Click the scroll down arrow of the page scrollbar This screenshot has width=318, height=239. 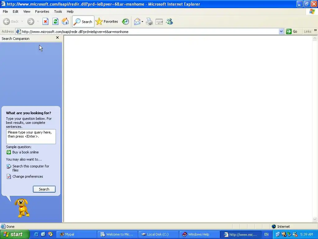click(x=315, y=219)
